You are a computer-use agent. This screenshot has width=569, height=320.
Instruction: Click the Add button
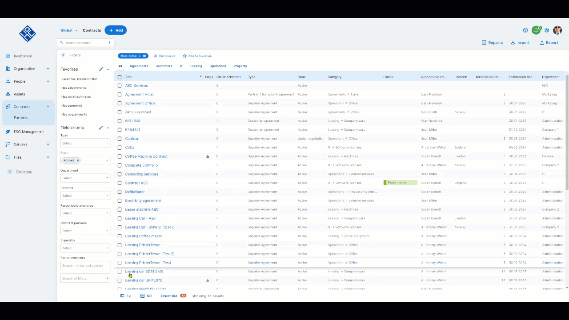click(116, 30)
